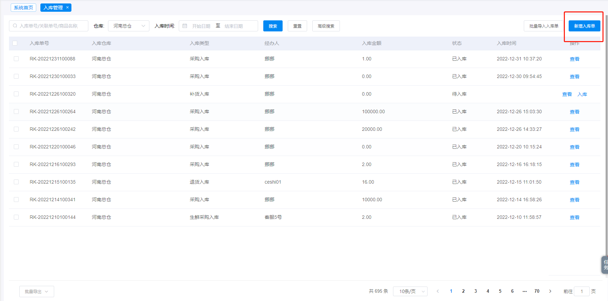This screenshot has width=608, height=301.
Task: Open the floating task widget on the right edge
Action: click(x=605, y=265)
